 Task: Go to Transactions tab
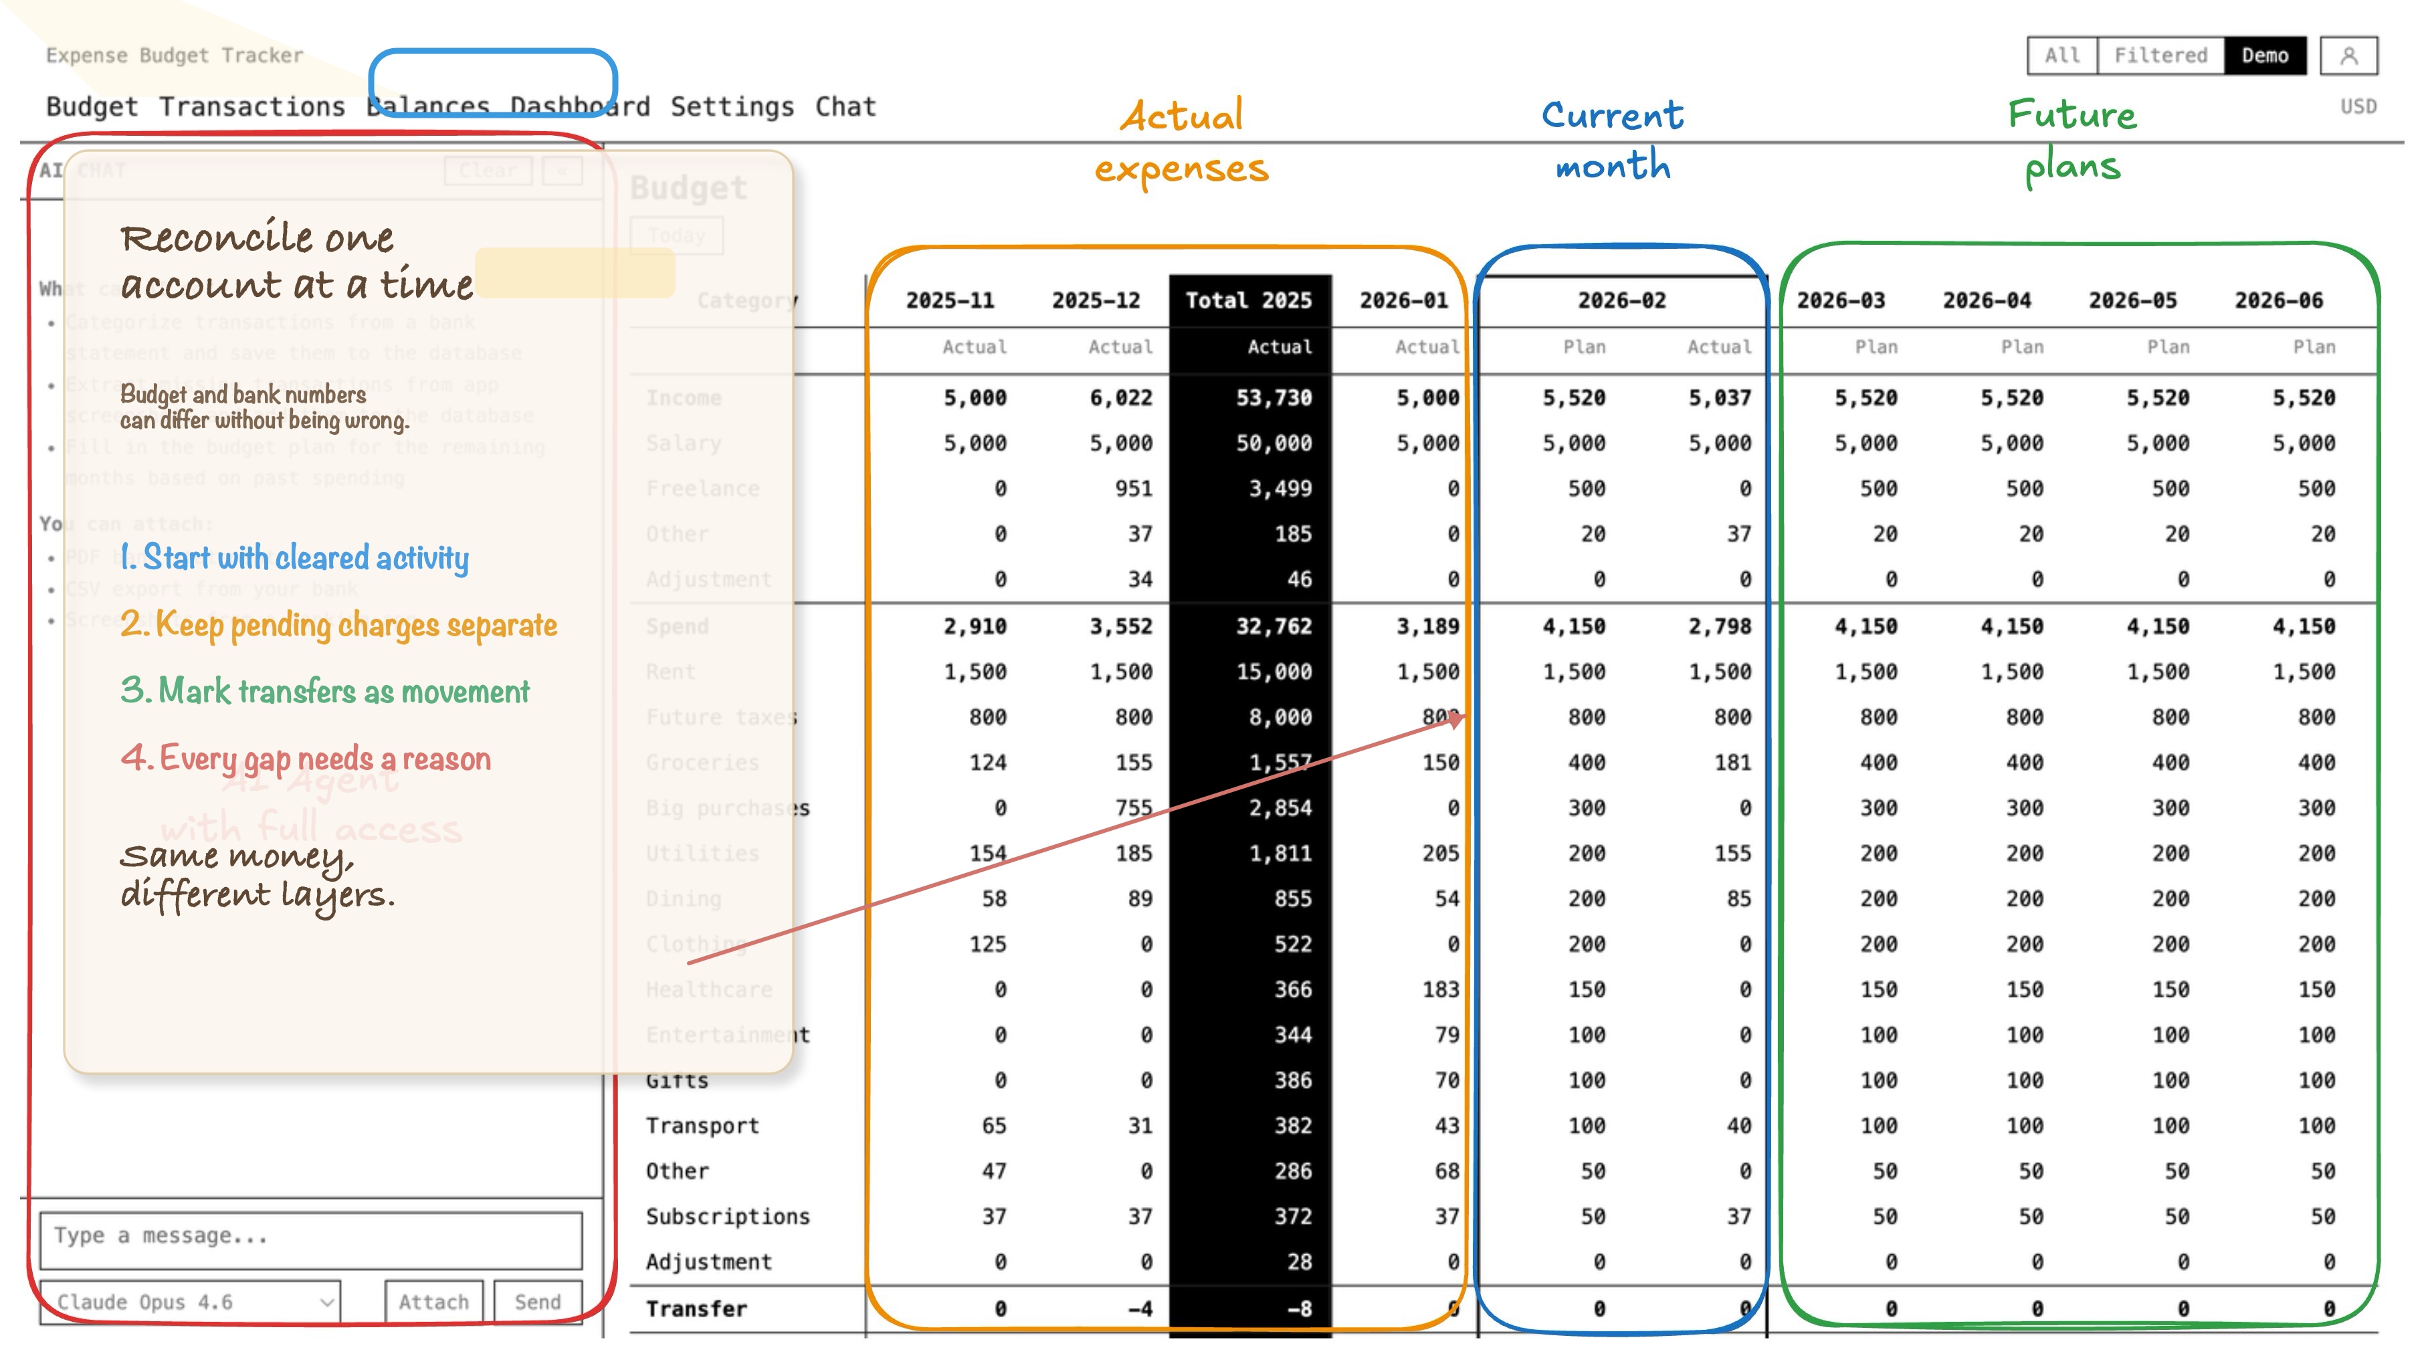point(251,106)
